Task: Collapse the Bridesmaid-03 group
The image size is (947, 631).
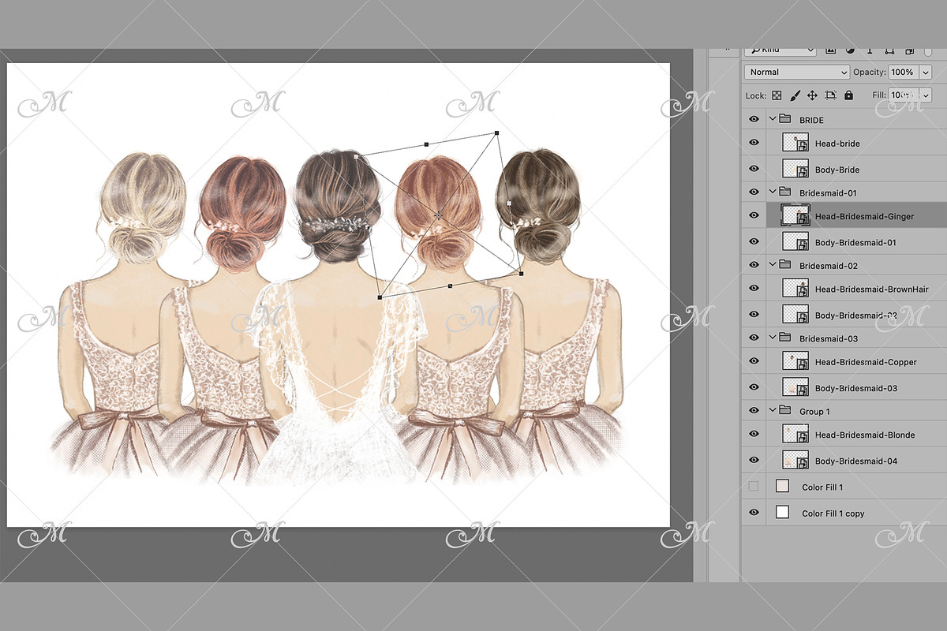Action: (773, 338)
